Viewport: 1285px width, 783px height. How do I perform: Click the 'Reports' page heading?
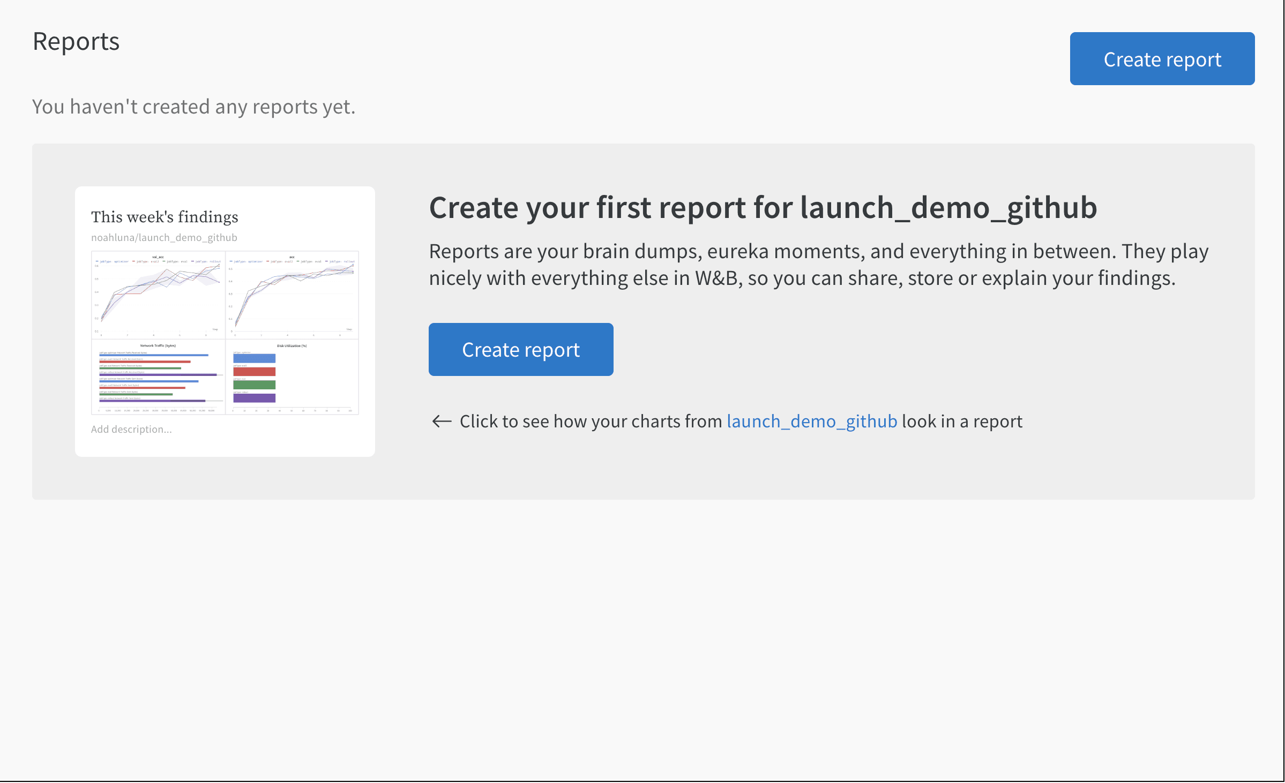point(76,42)
